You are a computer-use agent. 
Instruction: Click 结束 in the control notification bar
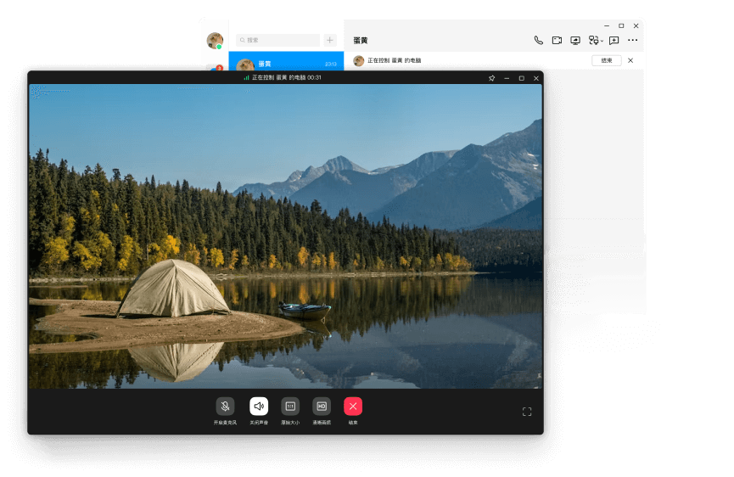point(606,60)
